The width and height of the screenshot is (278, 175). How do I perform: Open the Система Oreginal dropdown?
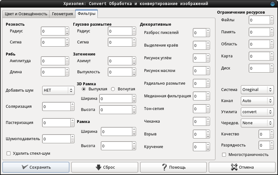coord(257,90)
